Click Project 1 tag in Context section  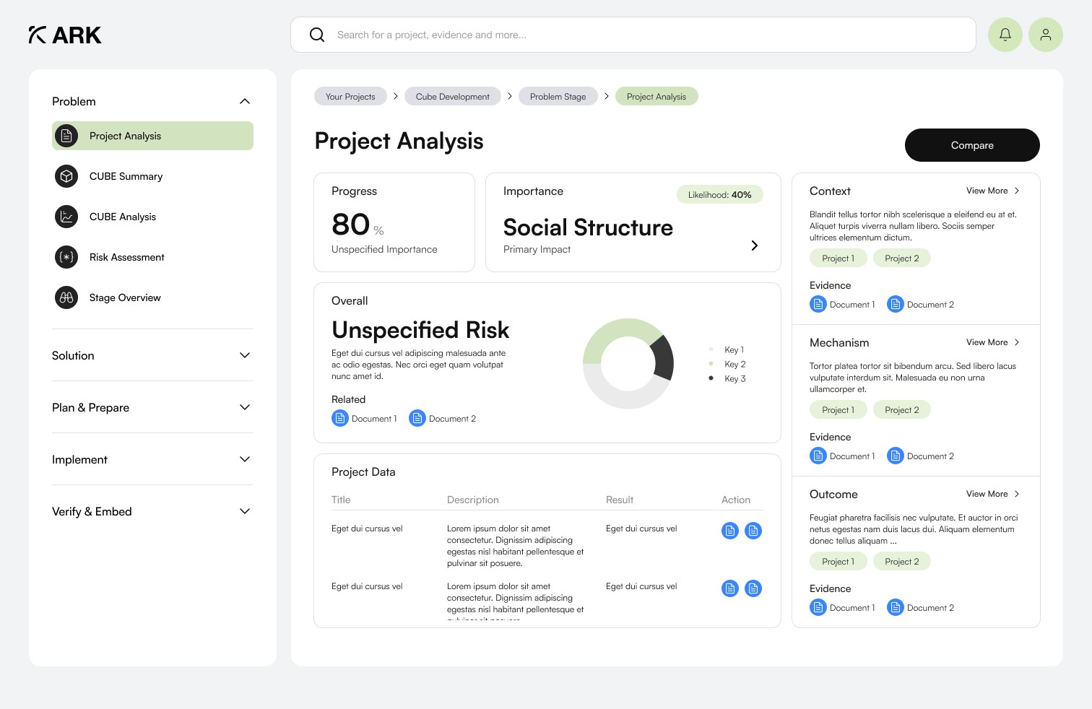pyautogui.click(x=838, y=258)
